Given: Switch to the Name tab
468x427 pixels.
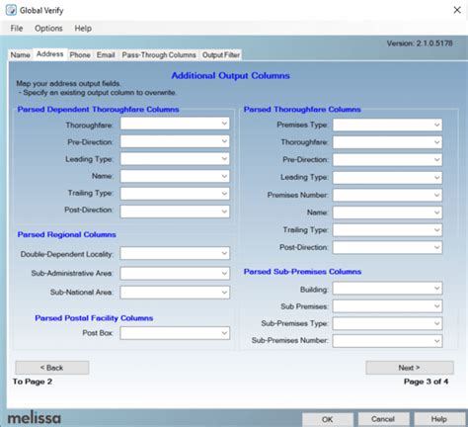Looking at the screenshot, I should click(x=21, y=54).
